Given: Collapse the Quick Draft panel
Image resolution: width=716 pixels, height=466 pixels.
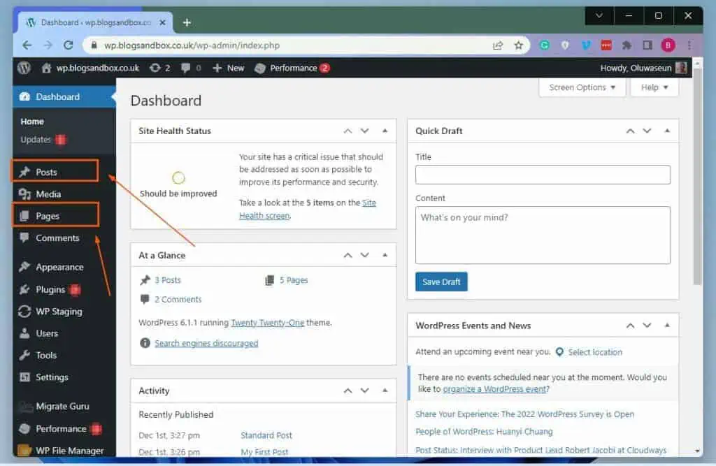Looking at the screenshot, I should [x=666, y=131].
